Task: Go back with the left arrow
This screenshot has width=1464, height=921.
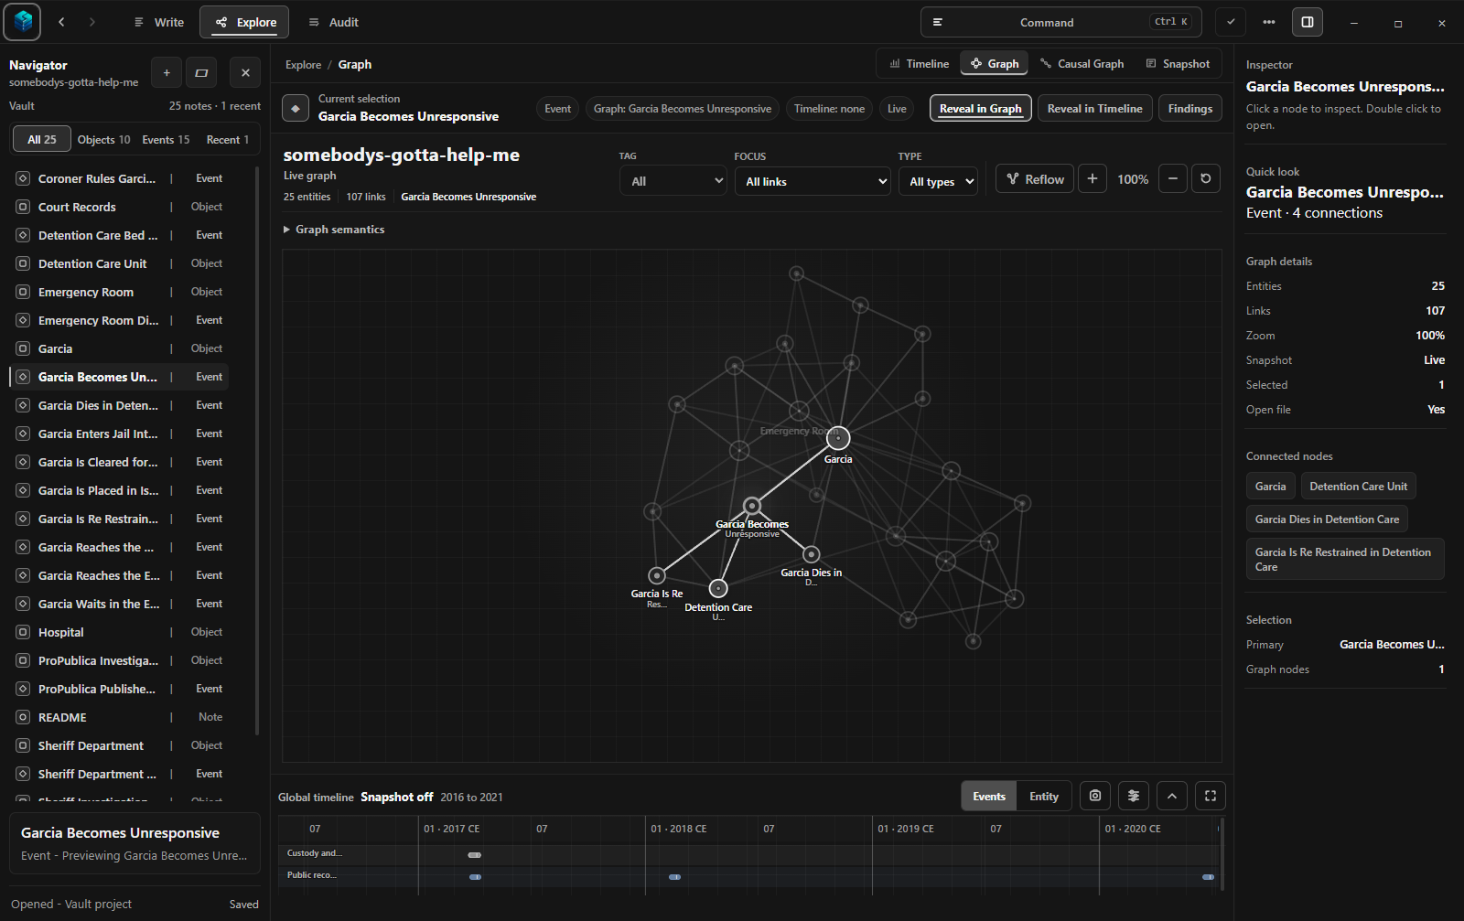Action: 61,22
